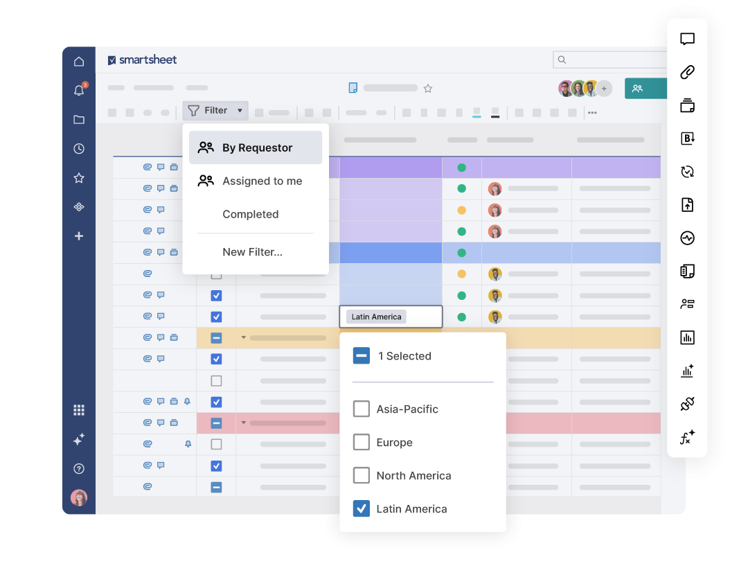Open Recents clock icon in sidebar
This screenshot has height=561, width=748.
coord(79,149)
